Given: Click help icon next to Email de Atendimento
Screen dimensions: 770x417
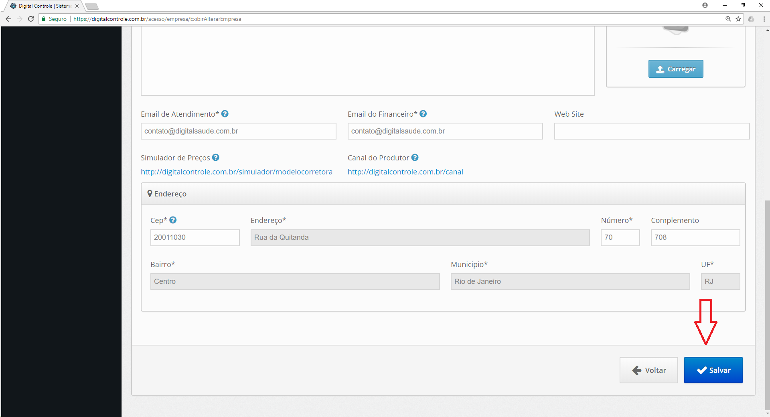Looking at the screenshot, I should pyautogui.click(x=225, y=114).
